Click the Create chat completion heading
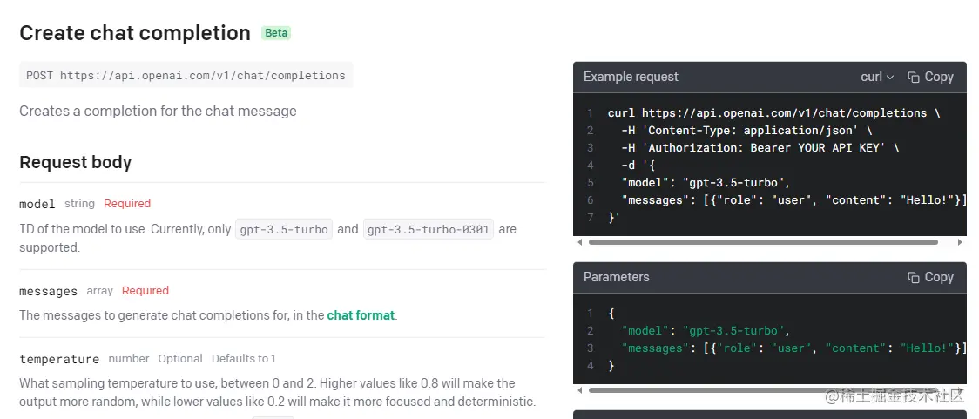979x419 pixels. 135,33
